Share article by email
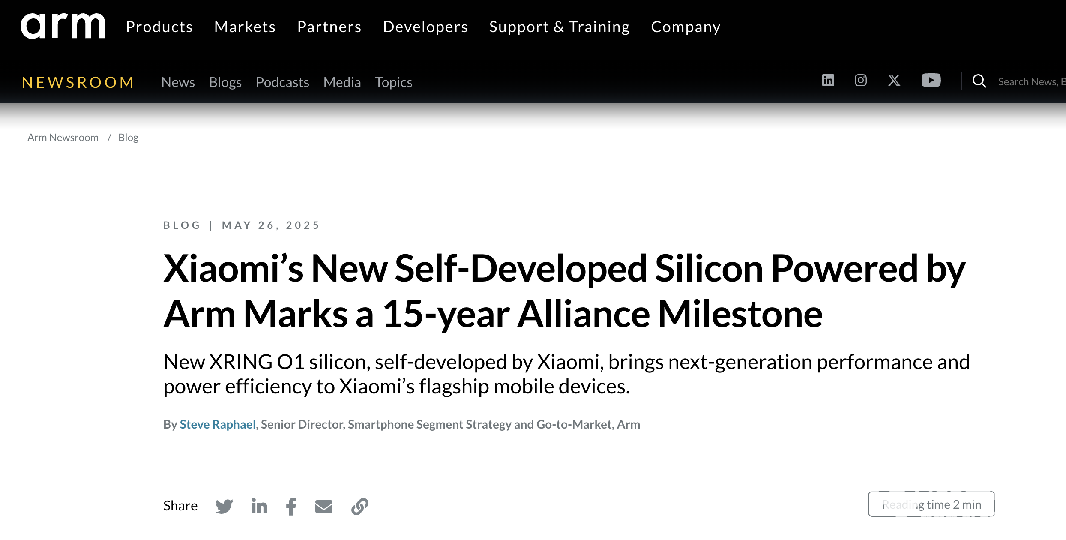This screenshot has width=1066, height=540. 323,506
